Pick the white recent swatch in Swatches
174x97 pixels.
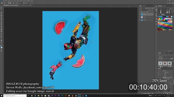(171, 17)
